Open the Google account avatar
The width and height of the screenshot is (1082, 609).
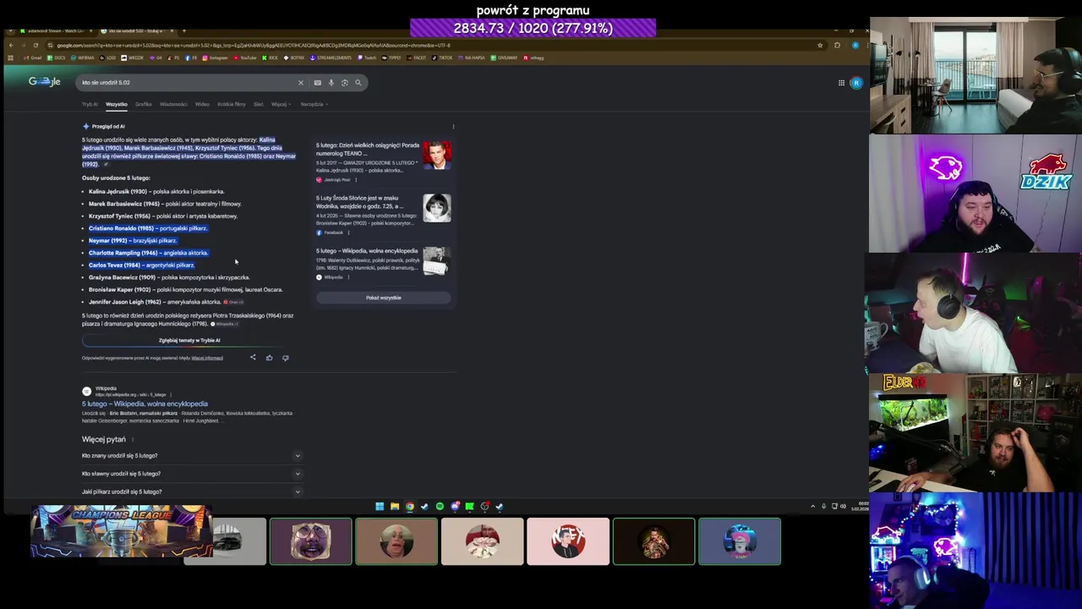click(x=856, y=83)
